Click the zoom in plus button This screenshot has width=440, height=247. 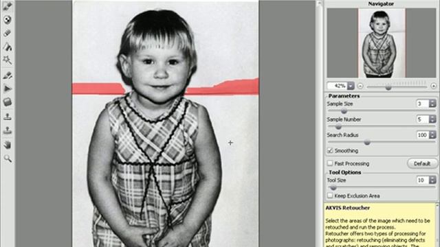434,86
